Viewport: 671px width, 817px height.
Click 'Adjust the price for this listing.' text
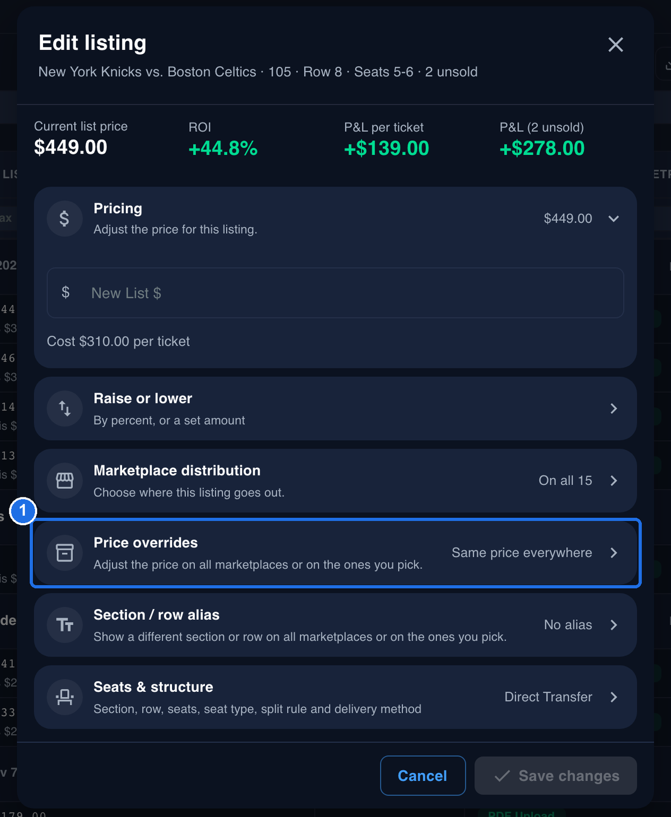tap(175, 229)
